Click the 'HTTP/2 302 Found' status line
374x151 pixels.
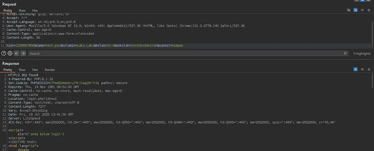tap(23, 75)
